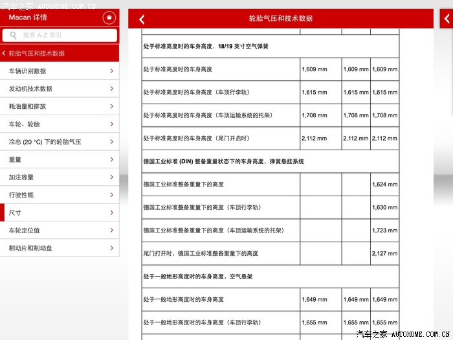Click the home icon beside Macan 详情
This screenshot has width=453, height=340.
coord(109,18)
